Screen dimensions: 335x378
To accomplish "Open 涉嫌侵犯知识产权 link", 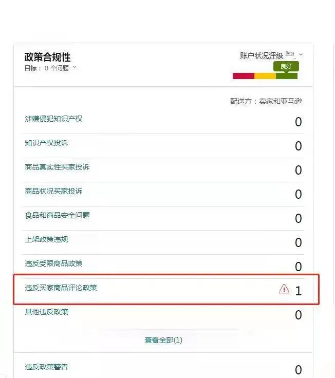I will pyautogui.click(x=53, y=119).
